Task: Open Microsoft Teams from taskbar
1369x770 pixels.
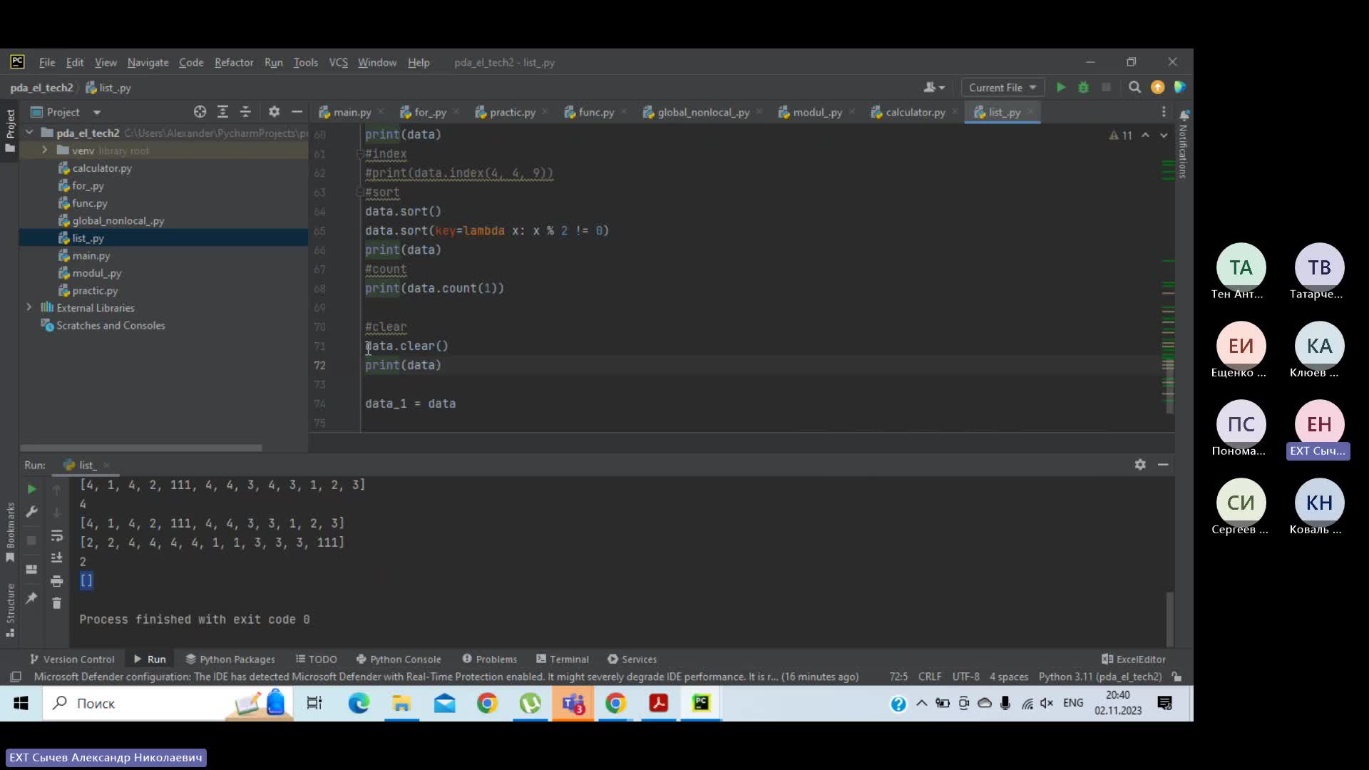Action: [x=573, y=704]
